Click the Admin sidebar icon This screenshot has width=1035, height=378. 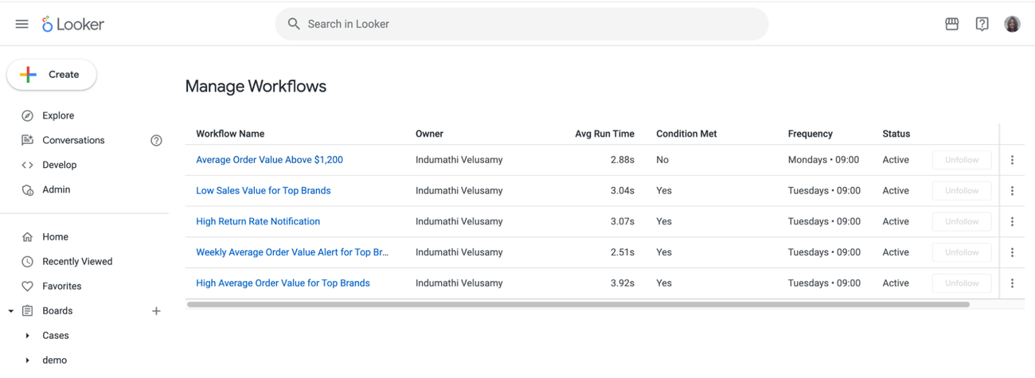27,189
